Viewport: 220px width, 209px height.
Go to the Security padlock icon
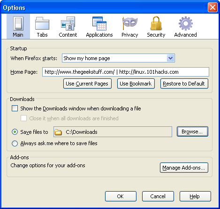156,23
